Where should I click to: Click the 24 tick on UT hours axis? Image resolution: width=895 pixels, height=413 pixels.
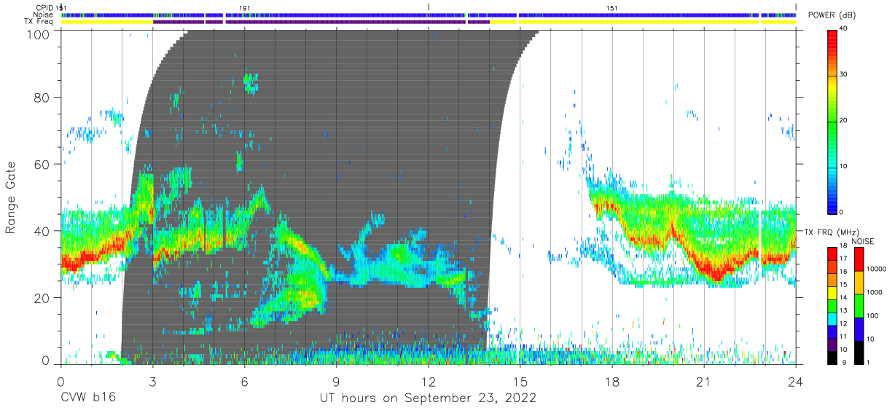(796, 380)
